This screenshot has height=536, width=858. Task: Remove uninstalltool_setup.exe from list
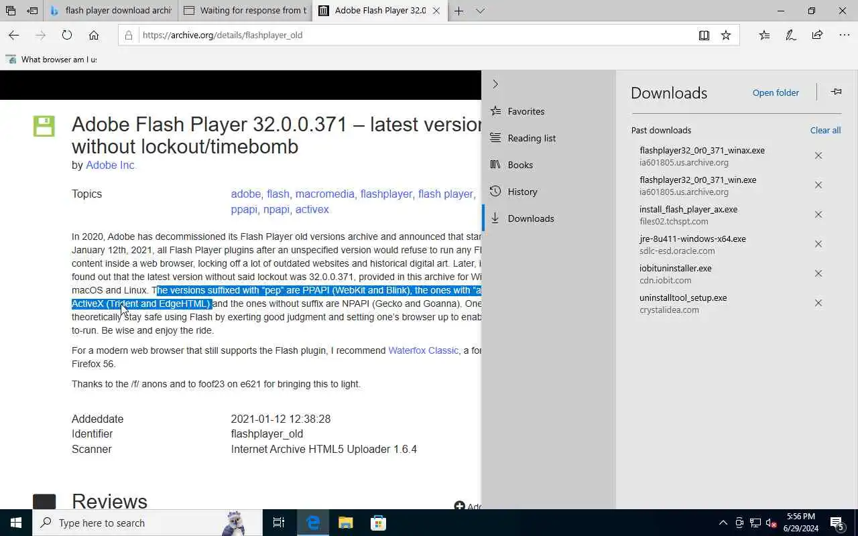pos(818,303)
